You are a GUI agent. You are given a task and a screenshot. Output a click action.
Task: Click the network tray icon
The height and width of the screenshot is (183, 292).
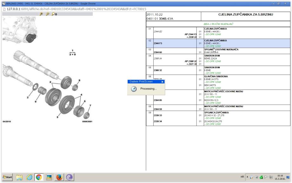[271, 177]
